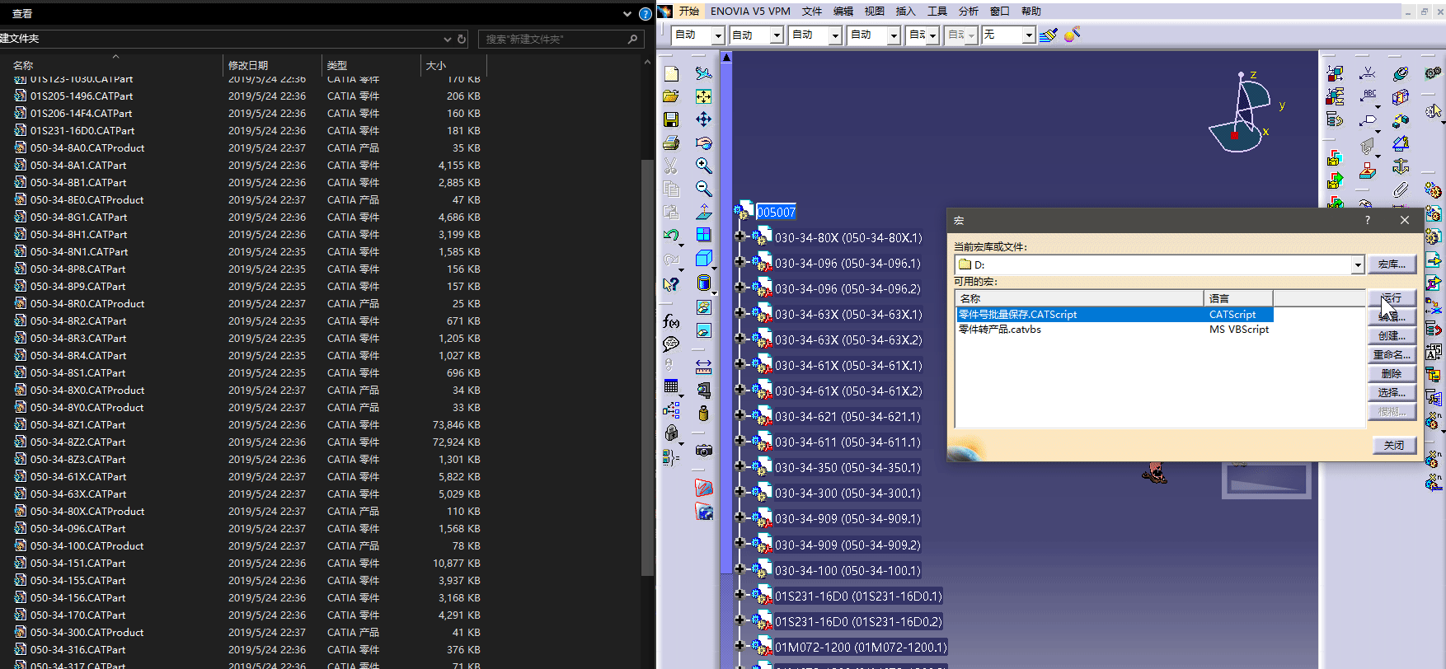Click the 重命名... button
This screenshot has width=1446, height=669.
click(1392, 355)
